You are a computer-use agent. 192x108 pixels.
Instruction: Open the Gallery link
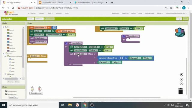click(133, 13)
